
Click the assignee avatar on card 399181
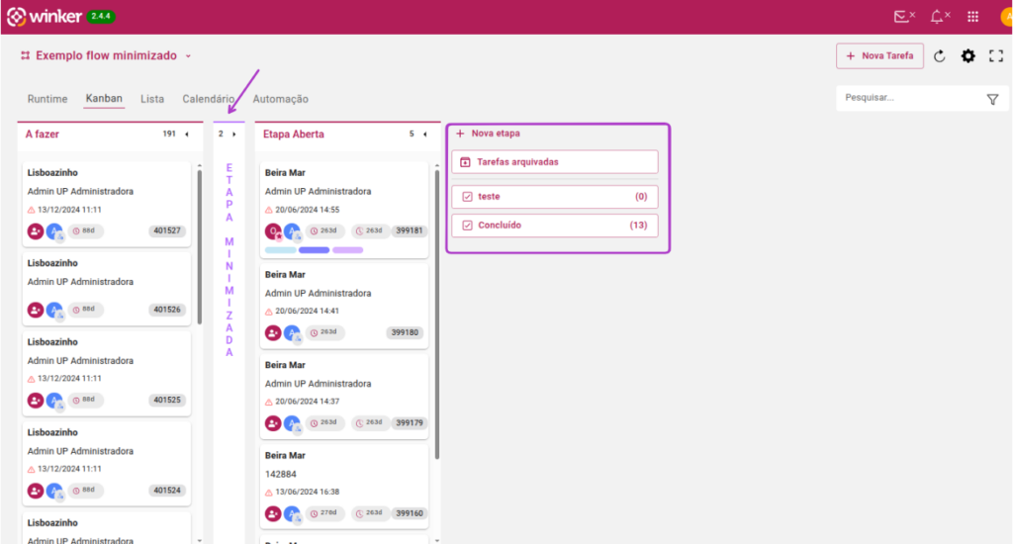(x=273, y=230)
